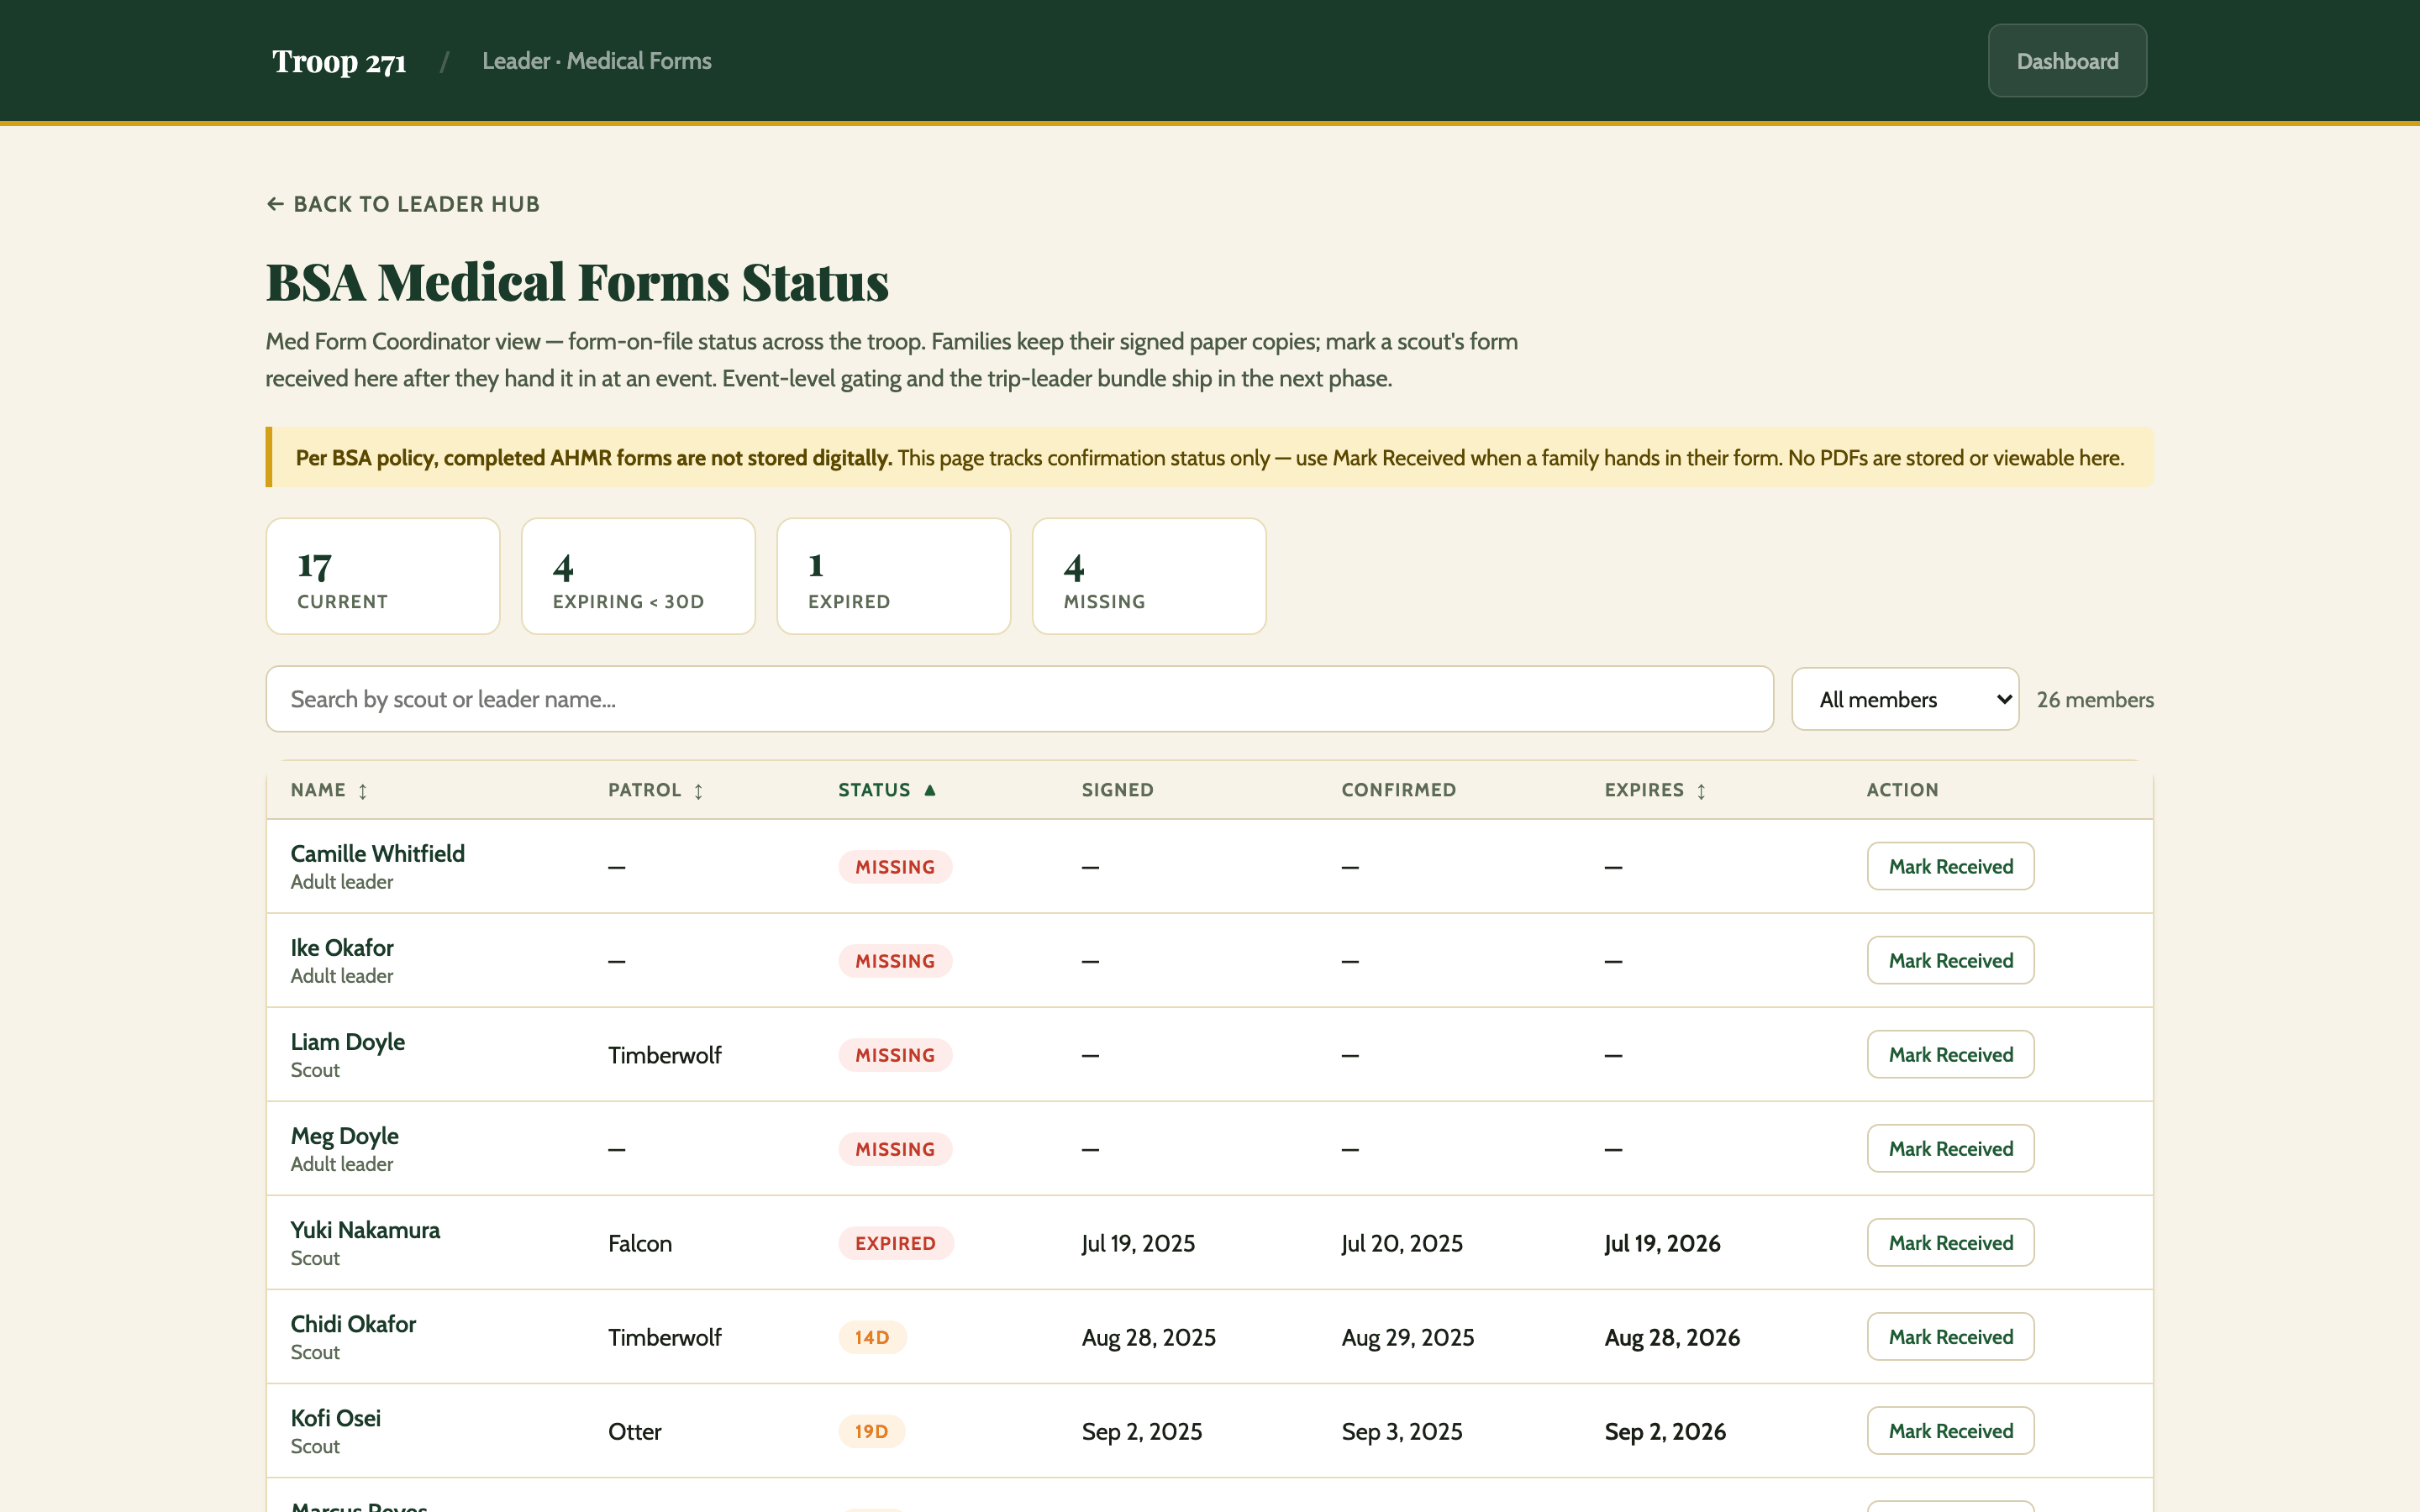Open the All members filter dropdown

(1905, 699)
